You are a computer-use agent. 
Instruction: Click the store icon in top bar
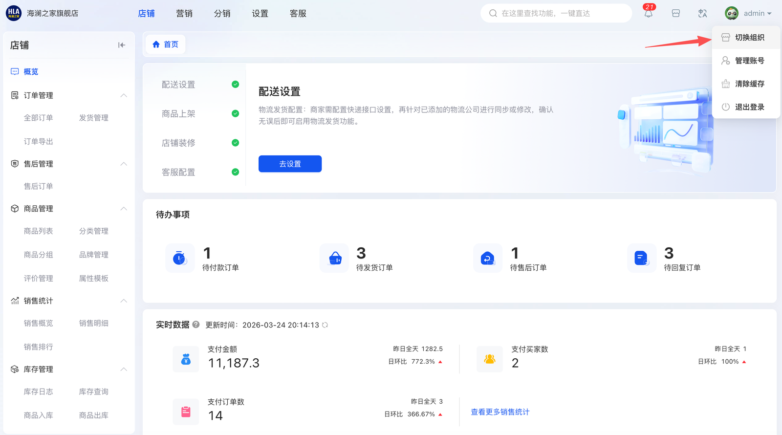pos(675,14)
